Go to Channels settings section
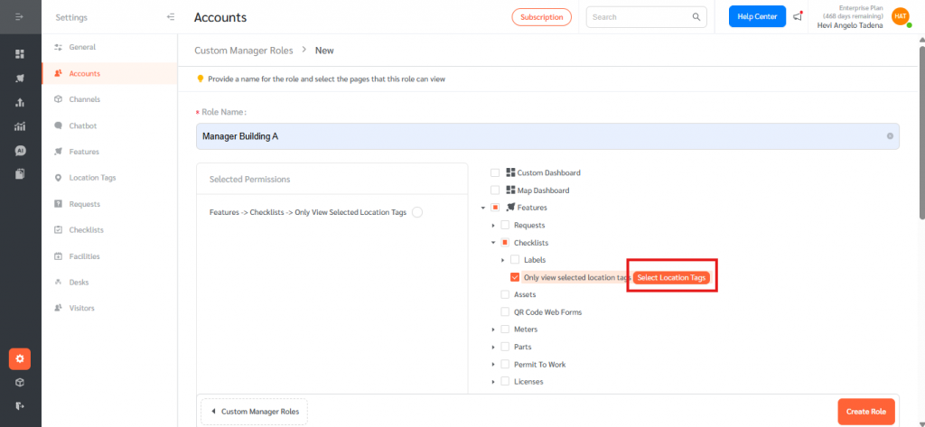This screenshot has width=925, height=427. coord(84,99)
